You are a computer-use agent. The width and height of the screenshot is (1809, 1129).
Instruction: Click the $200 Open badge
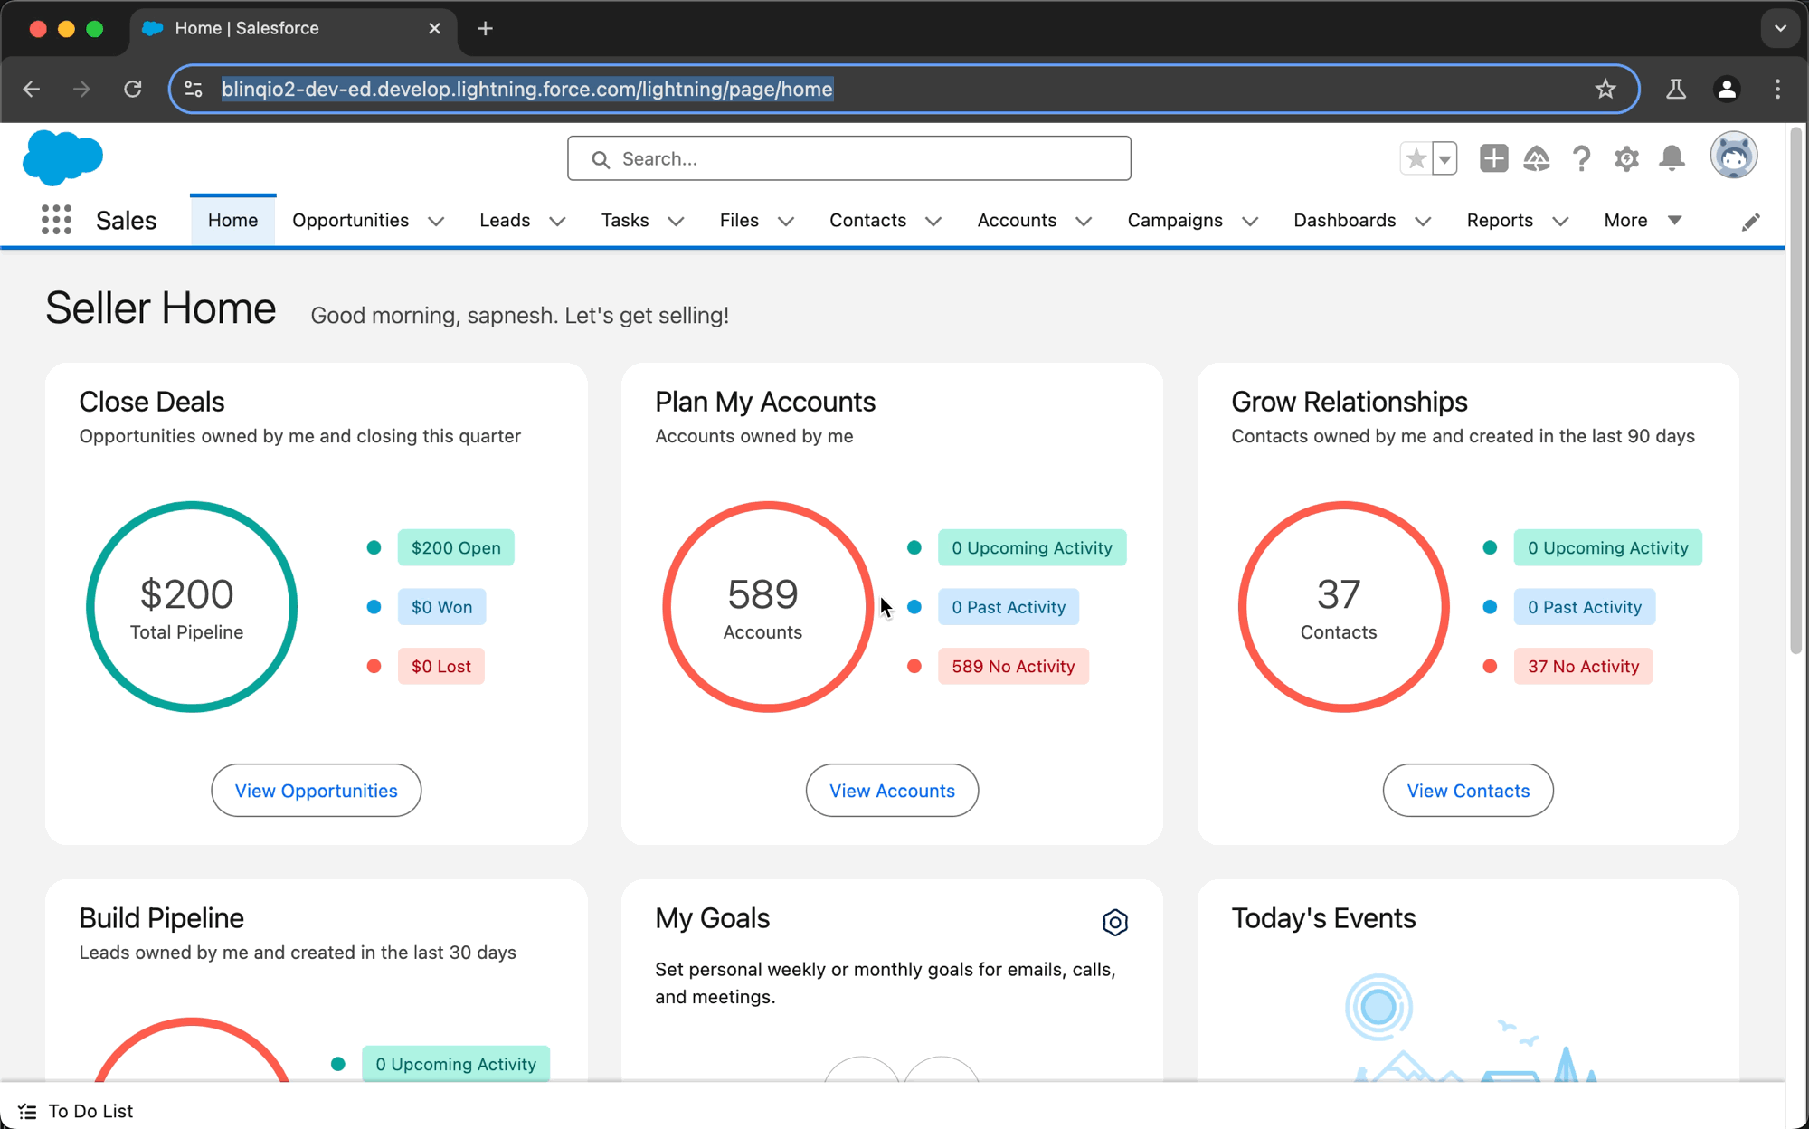tap(456, 547)
